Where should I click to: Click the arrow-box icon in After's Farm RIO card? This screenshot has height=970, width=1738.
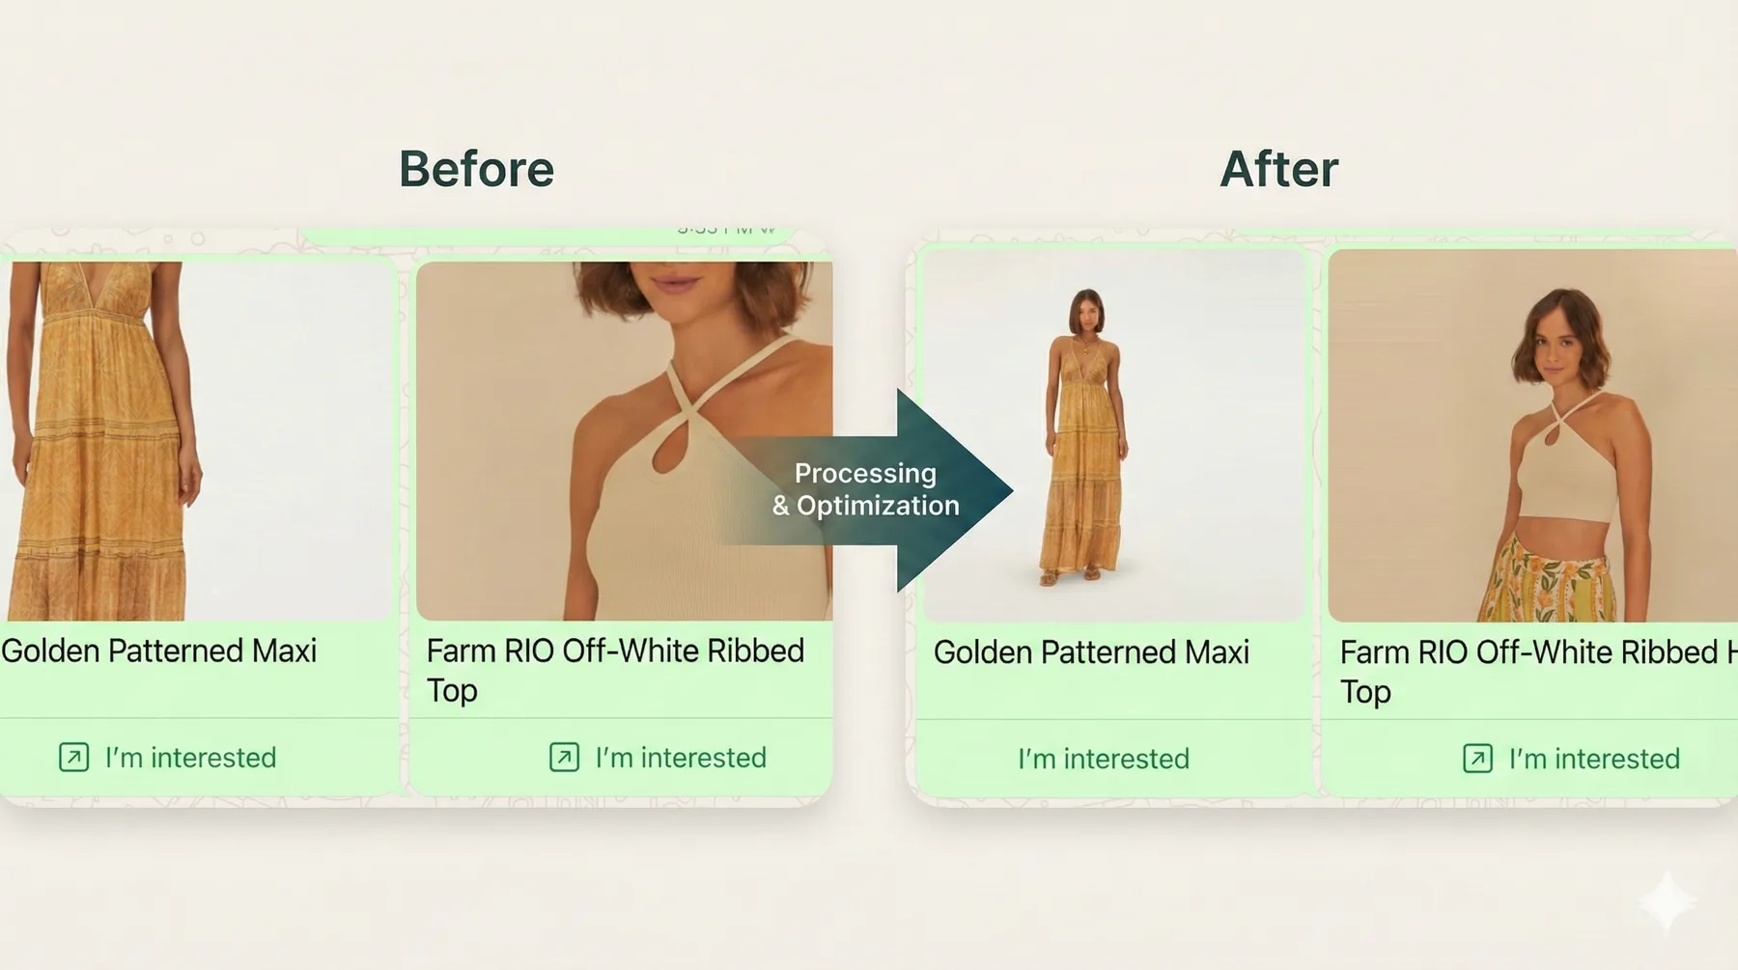coord(1477,759)
